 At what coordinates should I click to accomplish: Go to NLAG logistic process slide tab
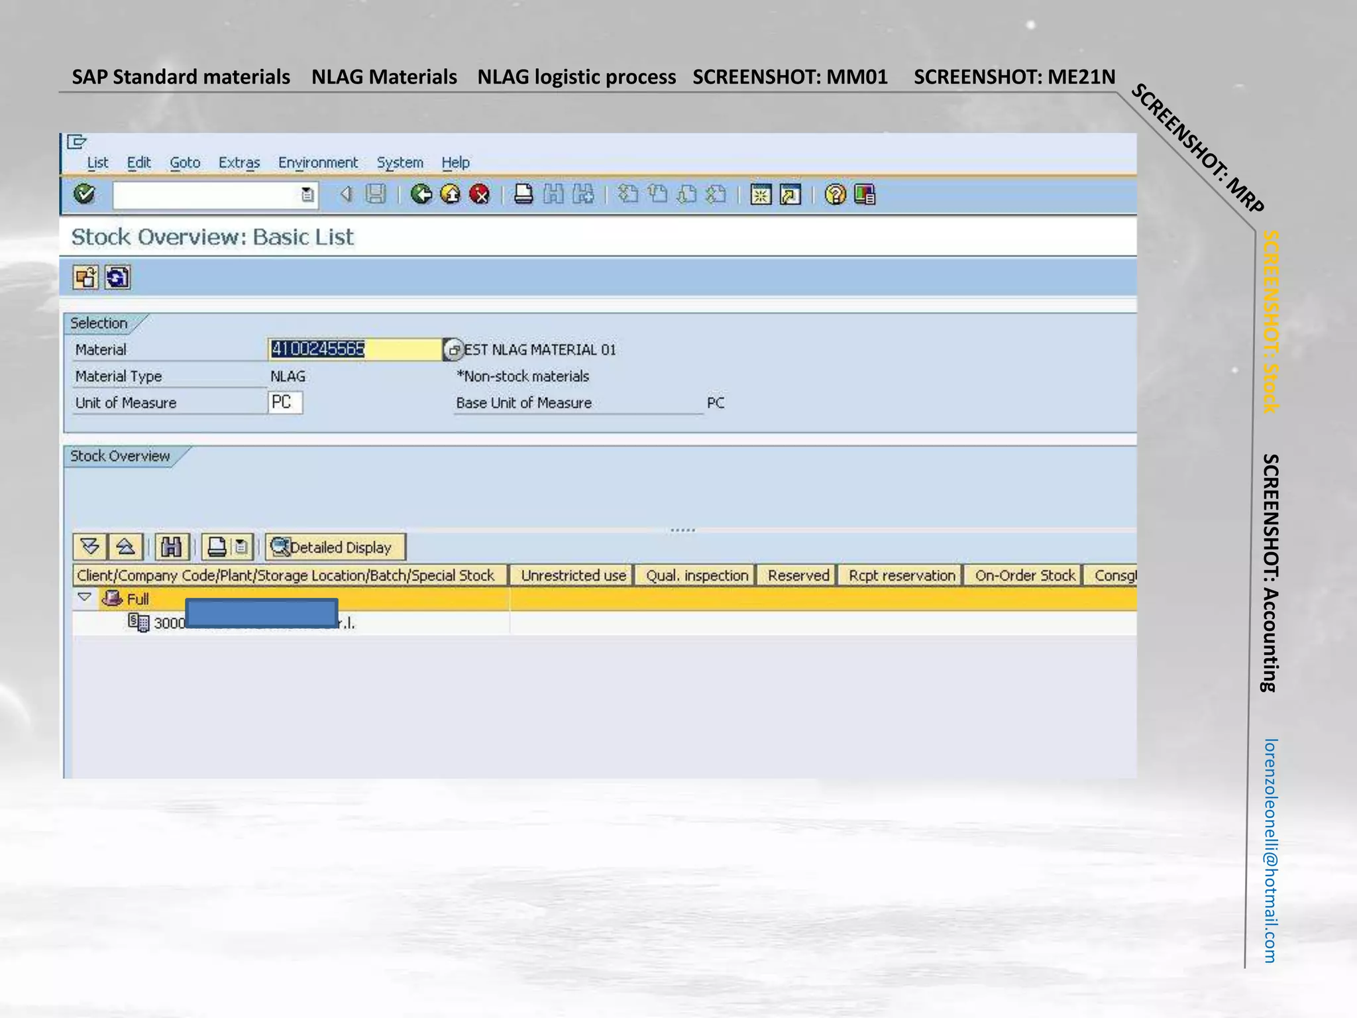pyautogui.click(x=576, y=77)
